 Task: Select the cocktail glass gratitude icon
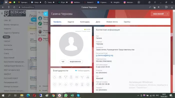tap(82, 77)
